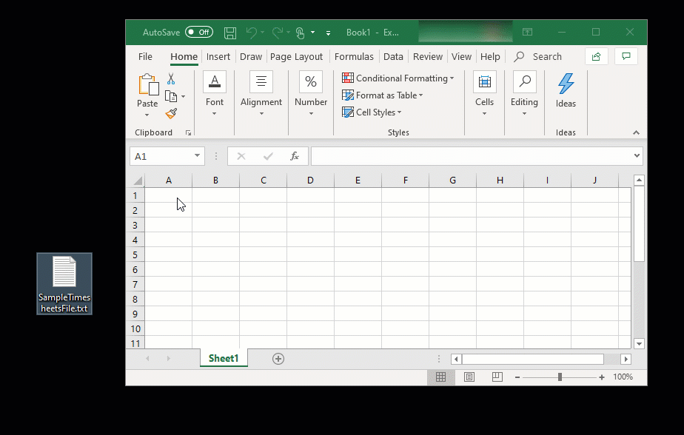
Task: Toggle Touch/Mouse Mode icon
Action: [x=300, y=33]
